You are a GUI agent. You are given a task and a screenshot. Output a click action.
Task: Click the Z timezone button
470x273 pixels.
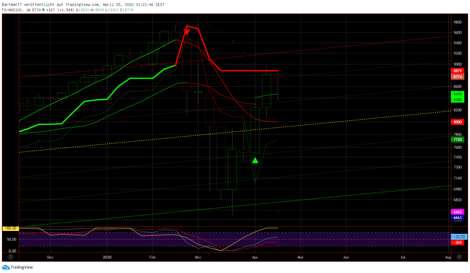coord(11,257)
